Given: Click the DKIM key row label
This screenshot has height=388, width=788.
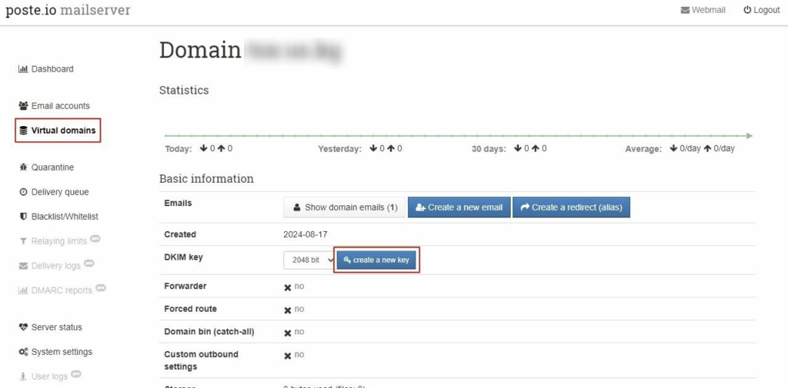Looking at the screenshot, I should [183, 257].
